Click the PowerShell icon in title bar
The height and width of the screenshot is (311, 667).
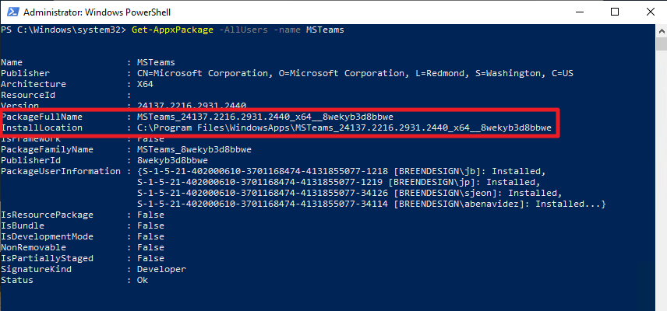(13, 12)
